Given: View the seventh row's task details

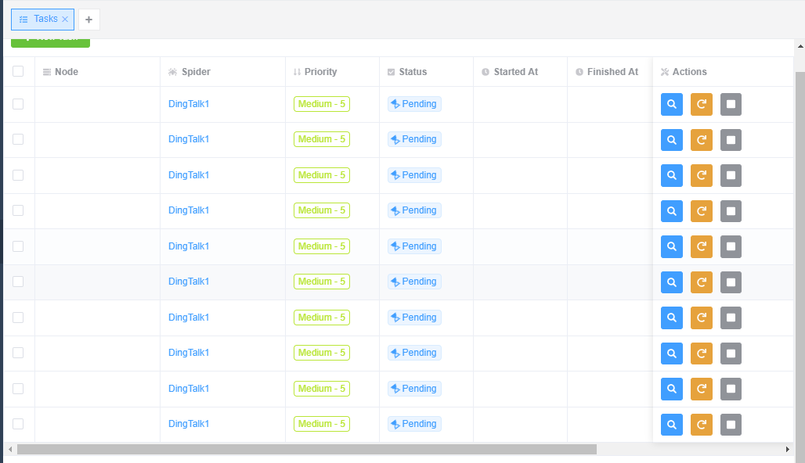Looking at the screenshot, I should point(672,318).
